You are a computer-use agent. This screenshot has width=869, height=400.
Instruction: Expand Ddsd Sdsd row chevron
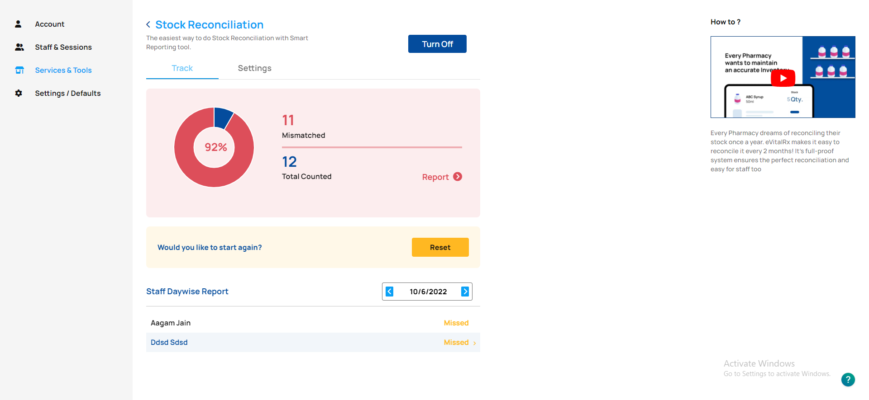tap(474, 343)
